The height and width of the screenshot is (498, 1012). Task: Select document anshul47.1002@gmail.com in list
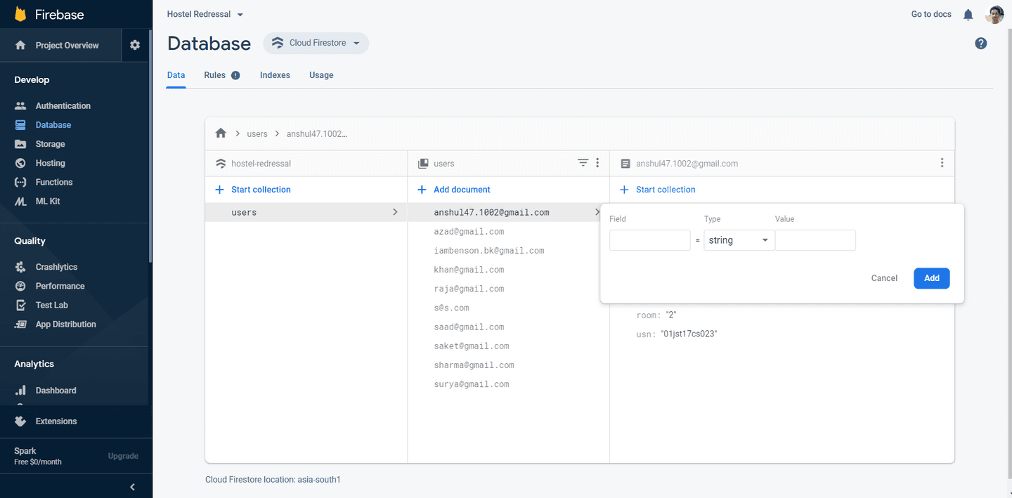pos(491,212)
